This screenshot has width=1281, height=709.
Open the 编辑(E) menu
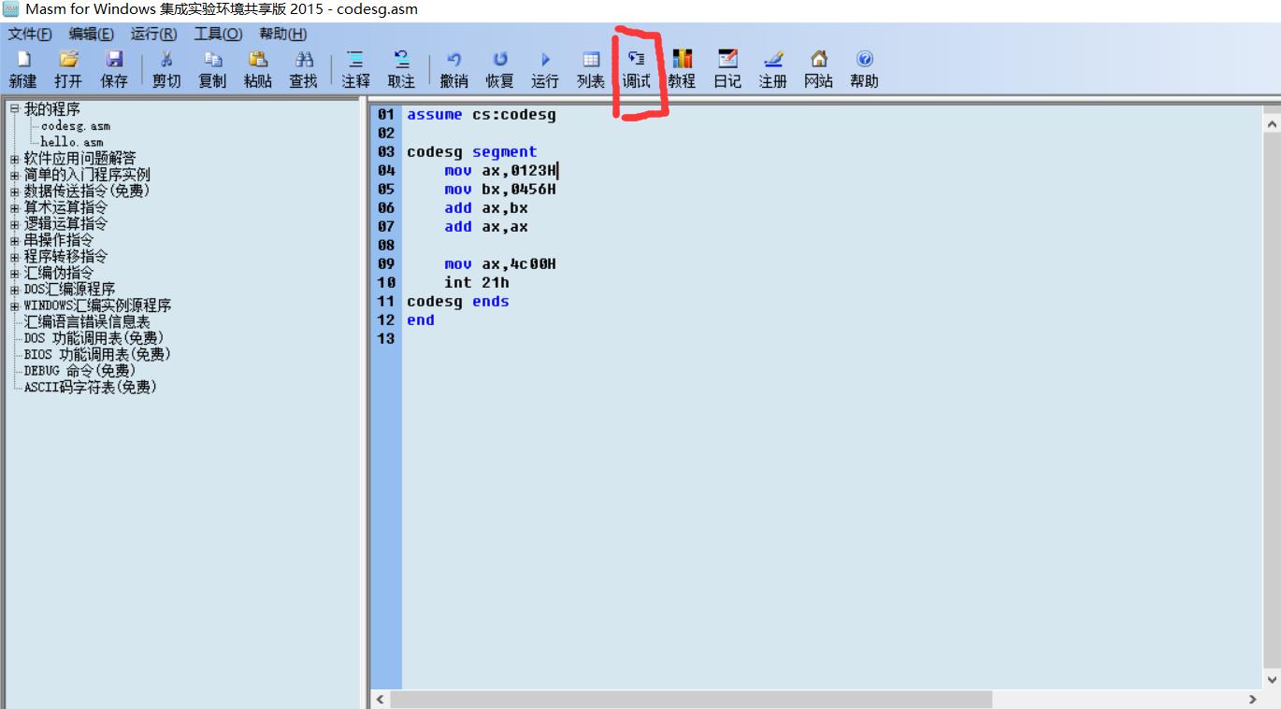click(91, 34)
